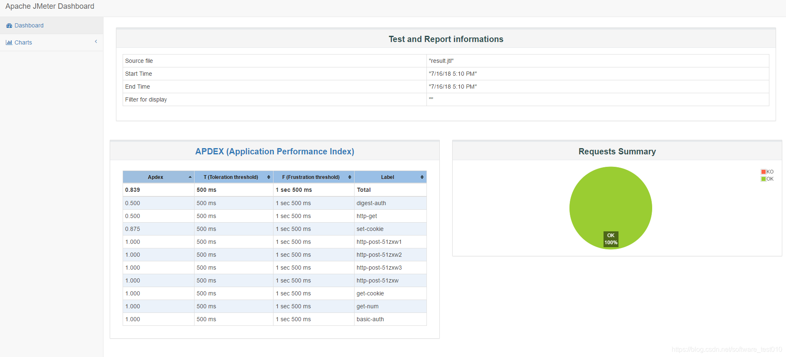Sort table by Apex column header
The image size is (786, 357).
coord(158,177)
